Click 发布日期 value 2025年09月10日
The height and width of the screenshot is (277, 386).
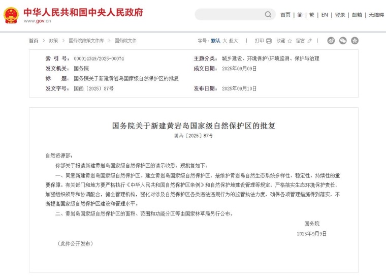[239, 88]
